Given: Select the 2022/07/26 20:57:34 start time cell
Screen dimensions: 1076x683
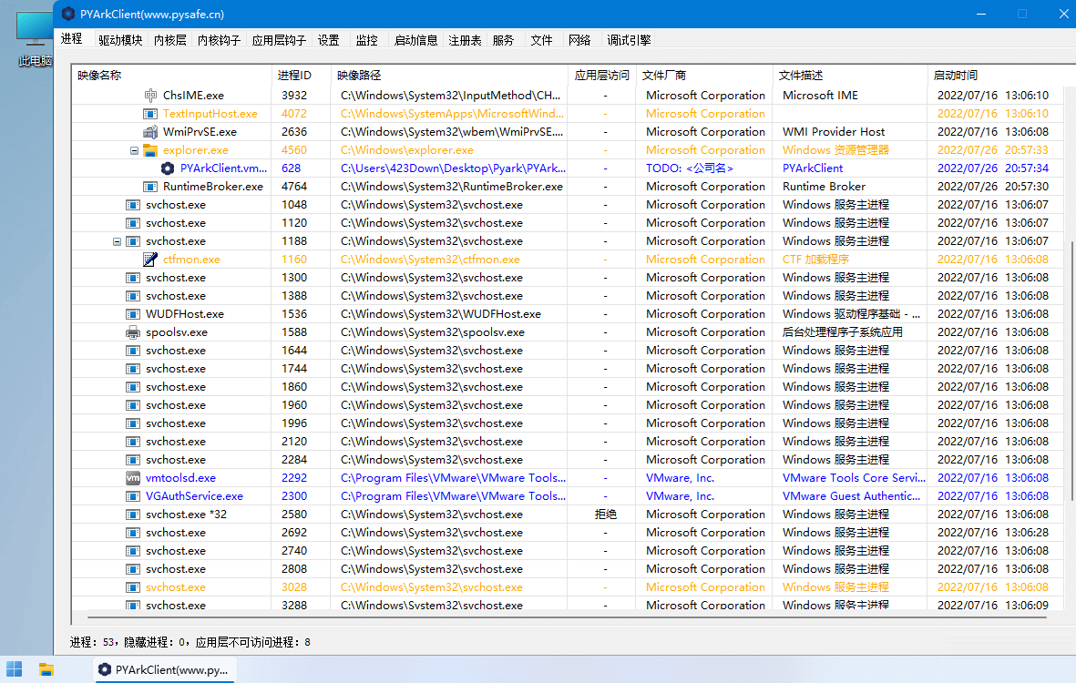Looking at the screenshot, I should point(993,168).
